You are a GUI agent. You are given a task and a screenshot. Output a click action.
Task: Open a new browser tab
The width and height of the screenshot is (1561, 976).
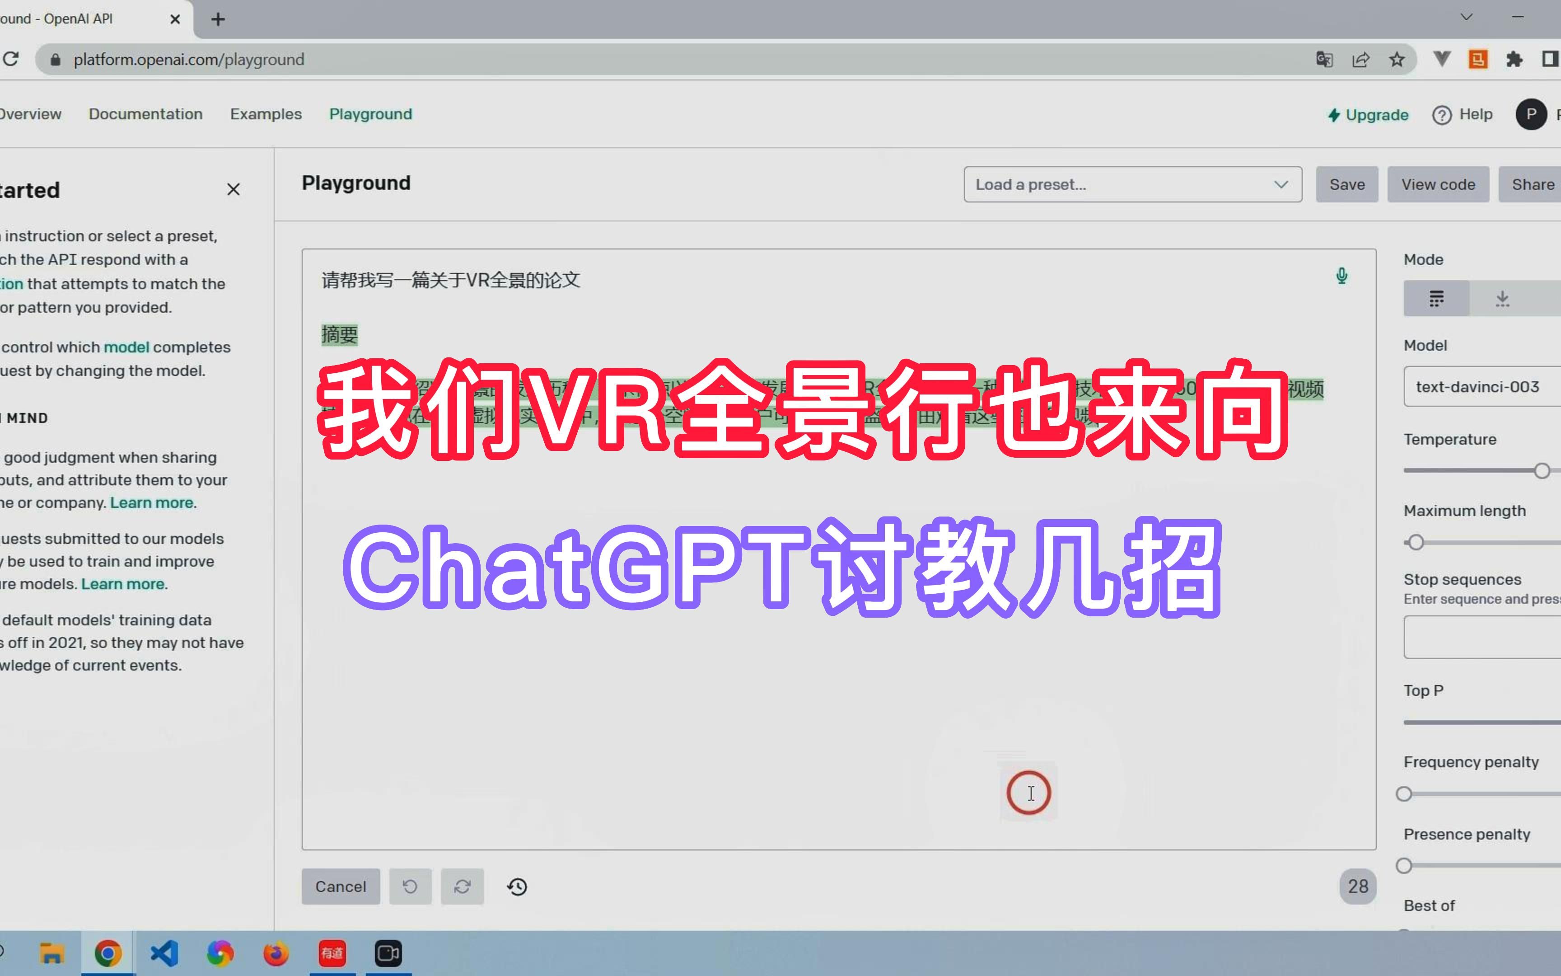coord(218,19)
